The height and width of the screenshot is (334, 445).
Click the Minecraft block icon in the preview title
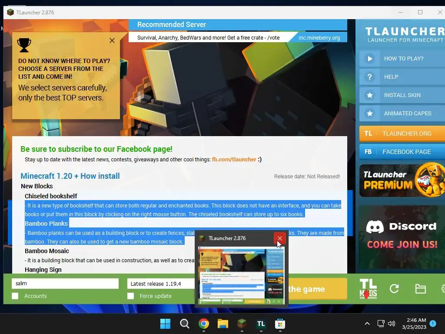[x=202, y=238]
